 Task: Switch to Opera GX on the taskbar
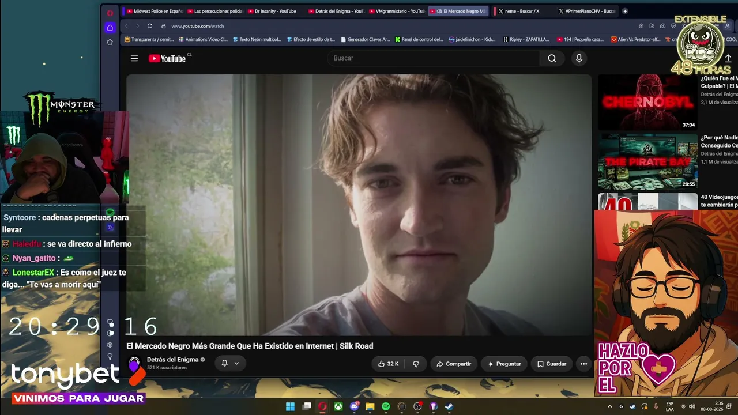tap(322, 406)
